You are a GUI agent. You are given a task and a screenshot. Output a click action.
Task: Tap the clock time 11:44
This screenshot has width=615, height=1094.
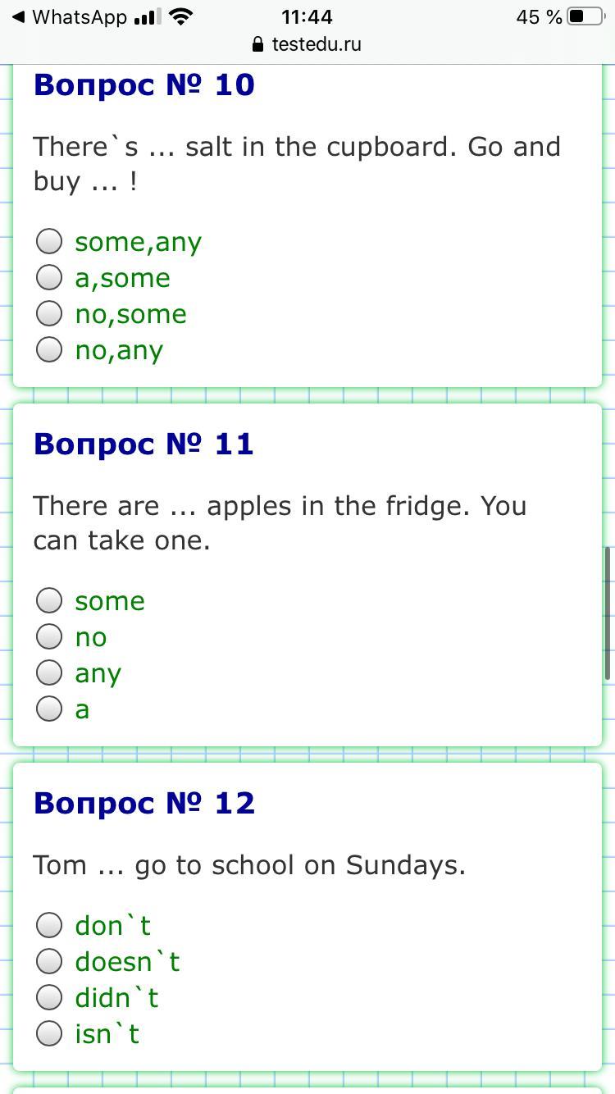[307, 16]
